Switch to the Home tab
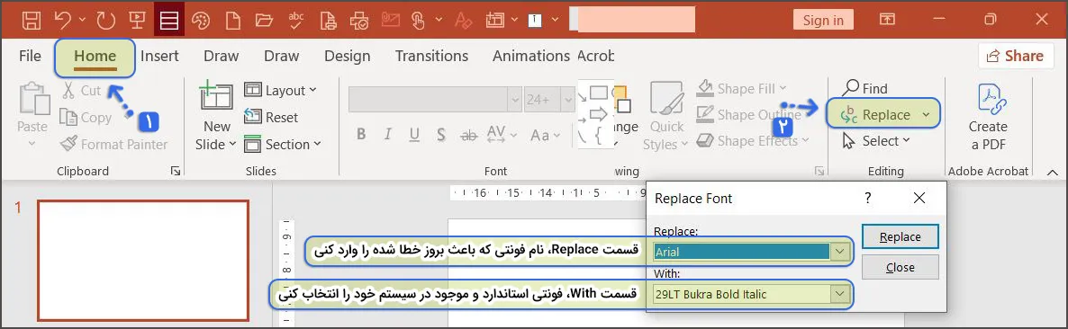This screenshot has height=329, width=1068. coord(95,56)
